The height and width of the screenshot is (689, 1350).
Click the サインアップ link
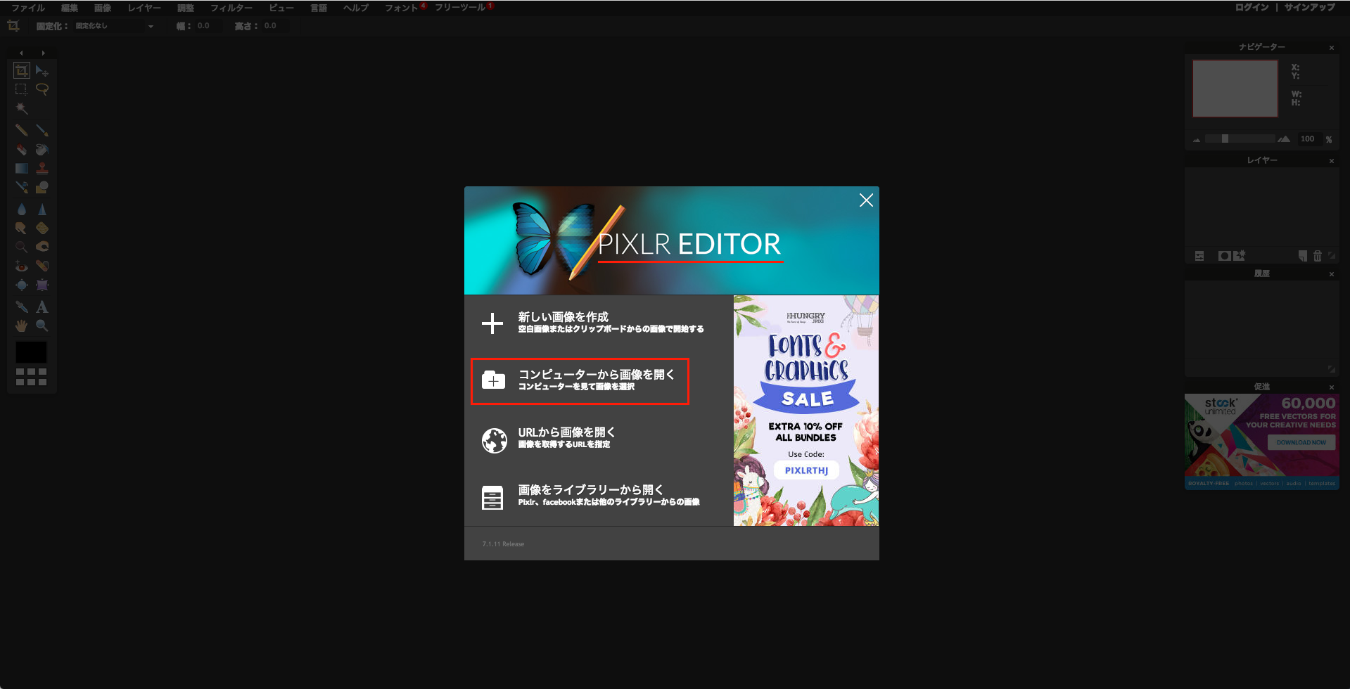[x=1309, y=8]
